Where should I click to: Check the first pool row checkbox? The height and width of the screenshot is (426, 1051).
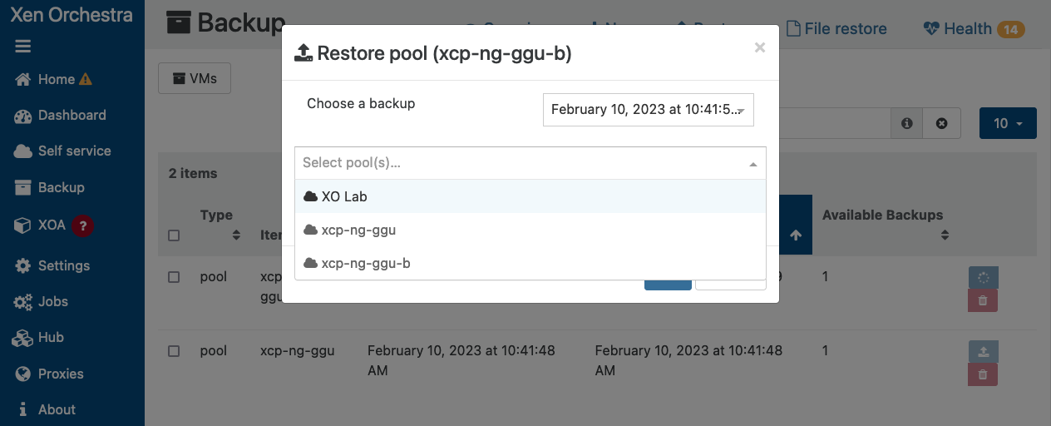pos(174,277)
